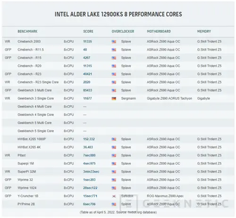
Task: Click the GFP label in the Cinebench R11.5 row
Action: [8, 50]
